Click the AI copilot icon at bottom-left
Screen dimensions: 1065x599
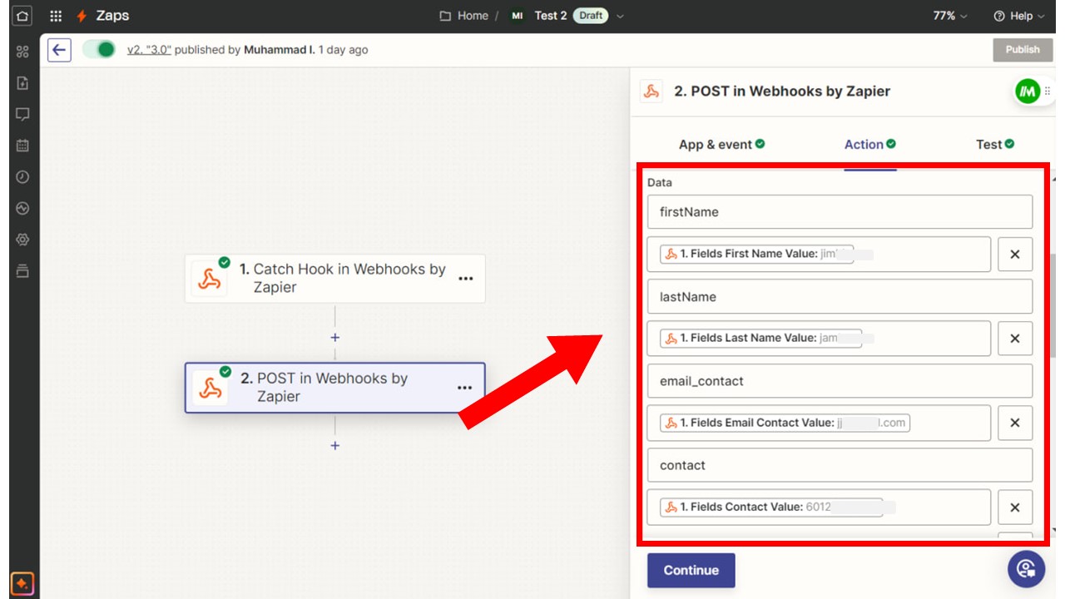[x=22, y=582]
